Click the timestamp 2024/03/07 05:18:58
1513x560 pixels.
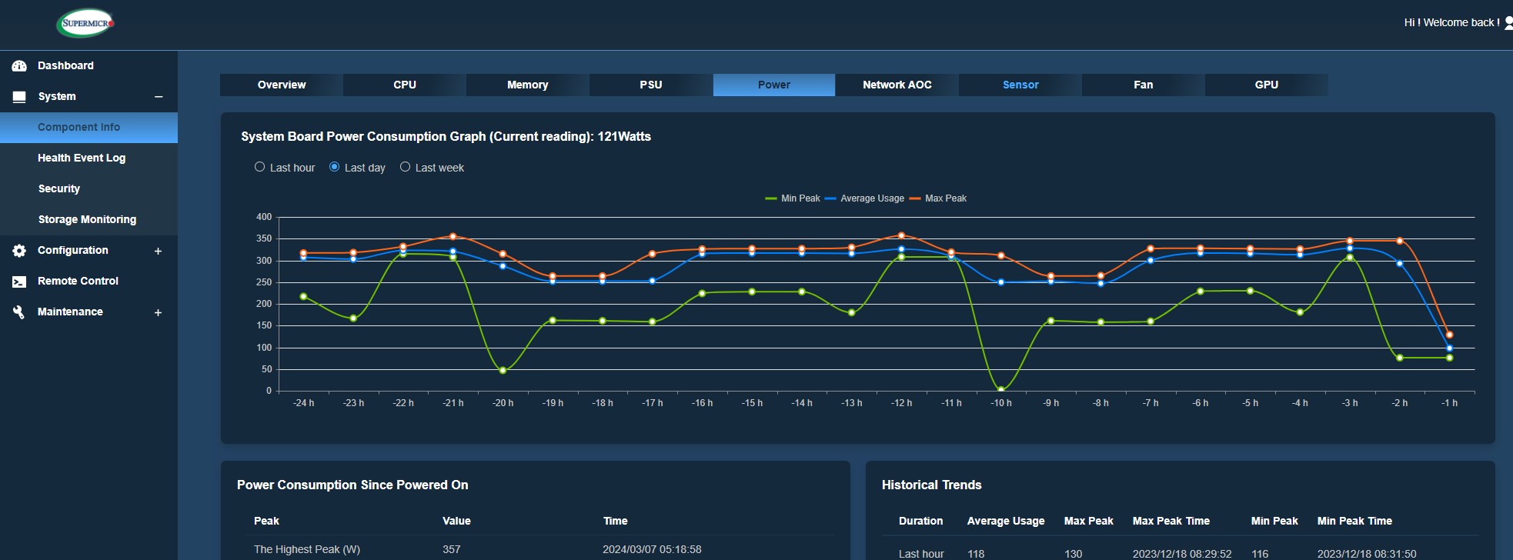[652, 549]
